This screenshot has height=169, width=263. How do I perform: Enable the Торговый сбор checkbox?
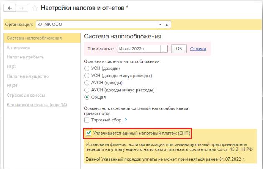pos(87,120)
